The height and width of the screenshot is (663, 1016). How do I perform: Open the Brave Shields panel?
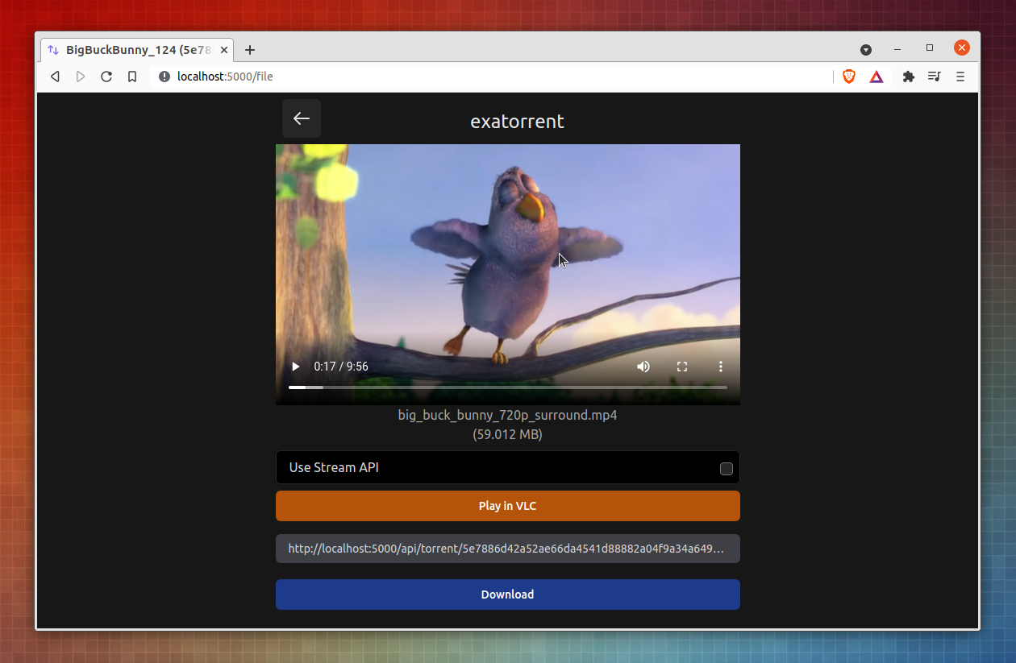coord(848,76)
